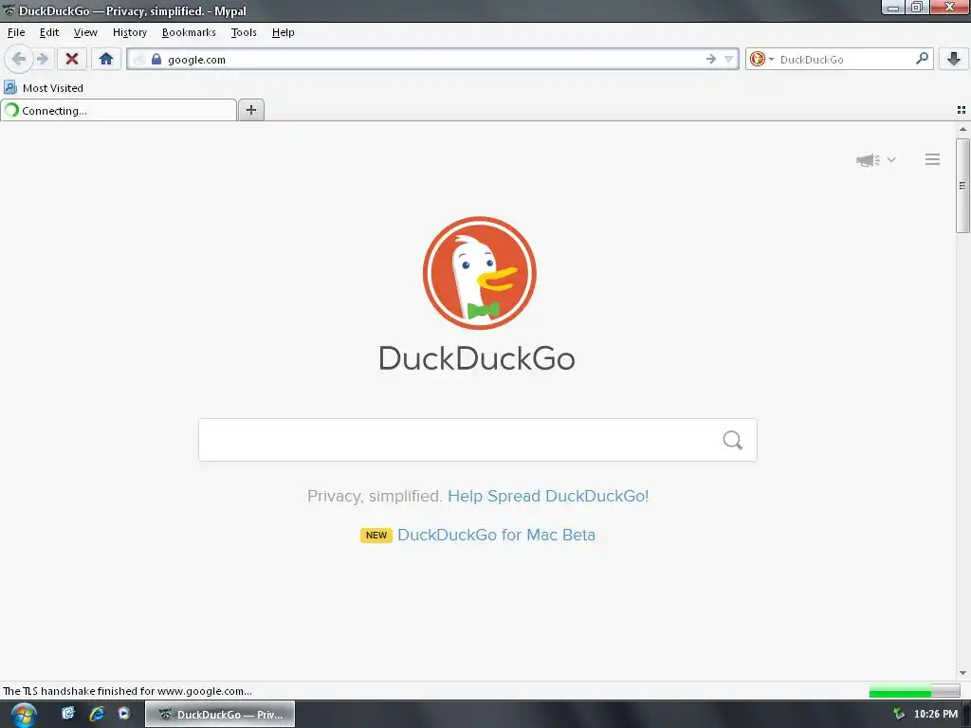Viewport: 971px width, 728px height.
Task: Go forward with the Forward arrow button
Action: 42,60
